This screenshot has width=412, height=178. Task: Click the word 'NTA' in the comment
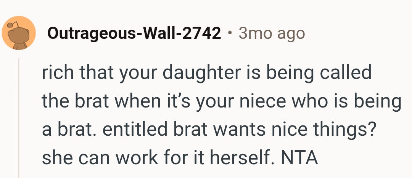(x=299, y=158)
